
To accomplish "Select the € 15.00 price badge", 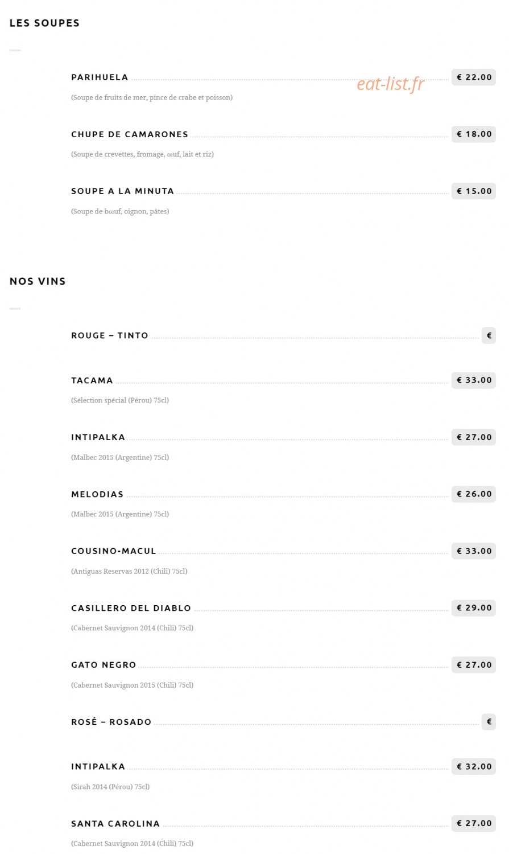I will click(474, 191).
